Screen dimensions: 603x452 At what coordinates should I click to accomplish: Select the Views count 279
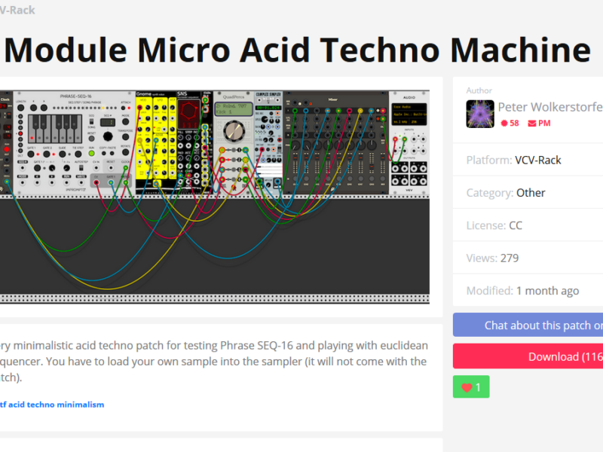pyautogui.click(x=510, y=258)
